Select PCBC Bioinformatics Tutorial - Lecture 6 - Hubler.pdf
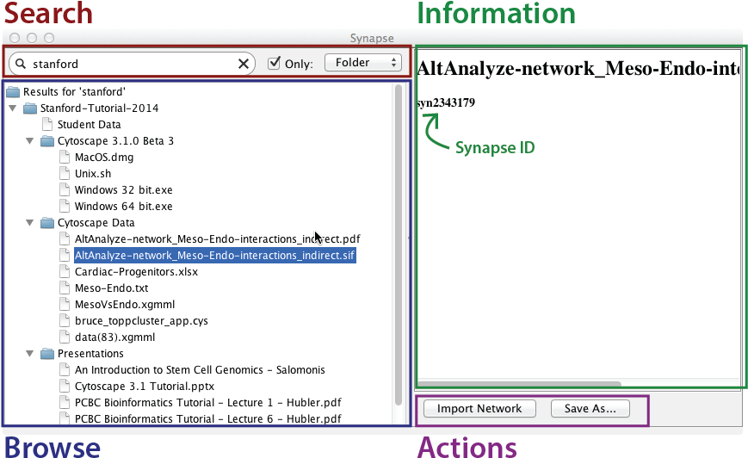Image resolution: width=748 pixels, height=458 pixels. tap(208, 419)
